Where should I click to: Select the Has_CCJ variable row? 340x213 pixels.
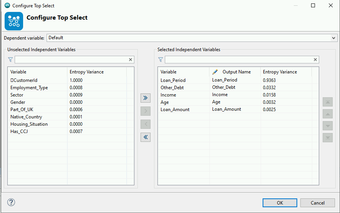(x=71, y=131)
